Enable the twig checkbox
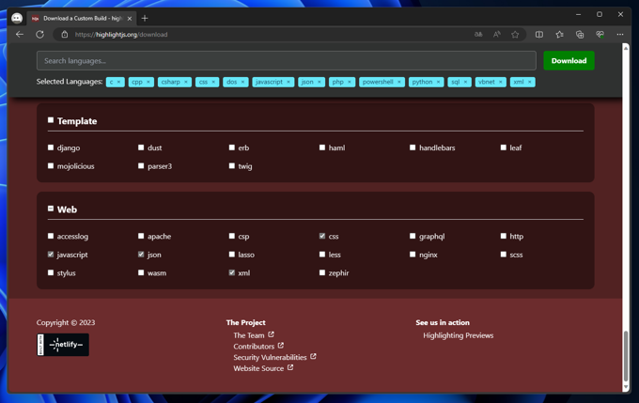 click(231, 166)
